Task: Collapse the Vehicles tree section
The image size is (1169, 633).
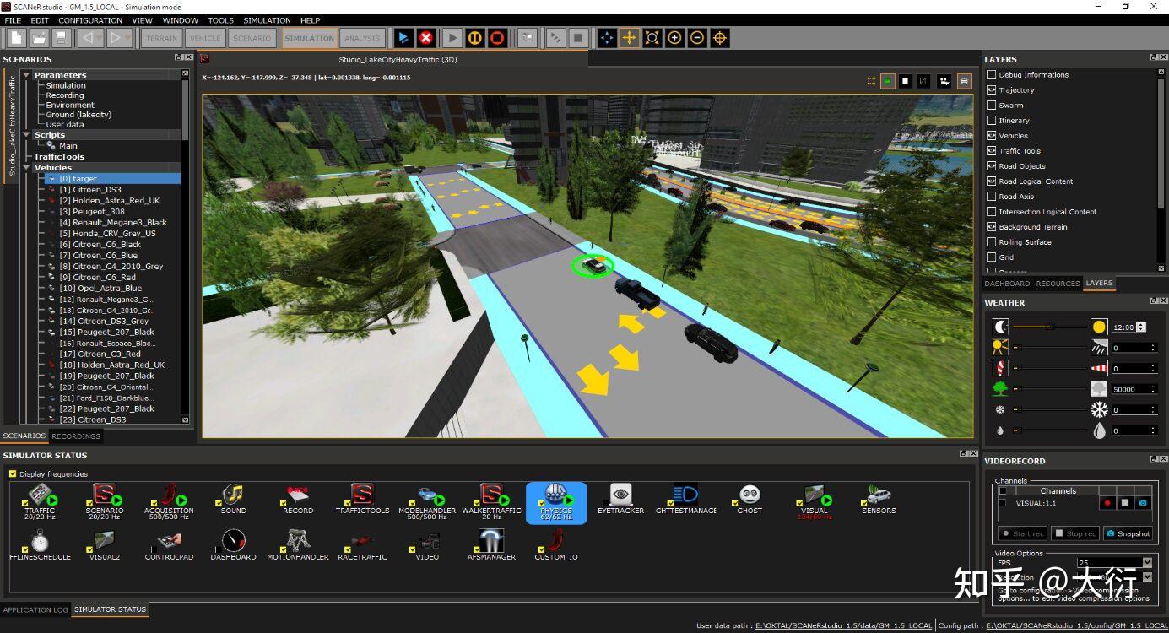Action: 26,168
